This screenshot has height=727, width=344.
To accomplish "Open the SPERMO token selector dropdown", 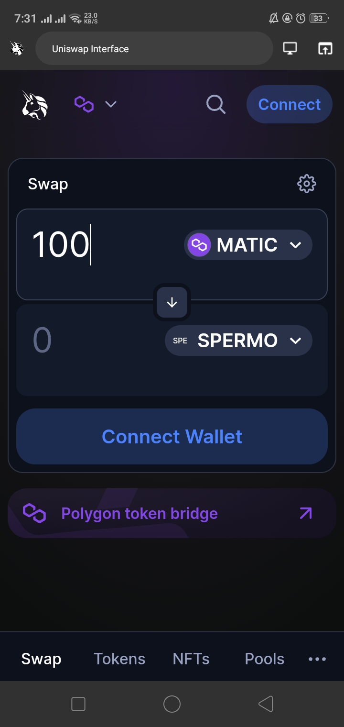I will [x=238, y=341].
